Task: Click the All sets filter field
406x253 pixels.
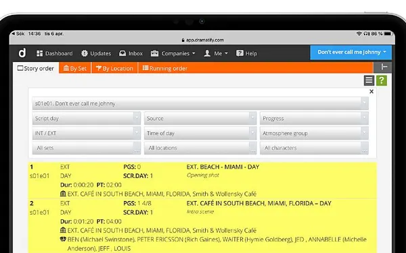Action: [87, 148]
